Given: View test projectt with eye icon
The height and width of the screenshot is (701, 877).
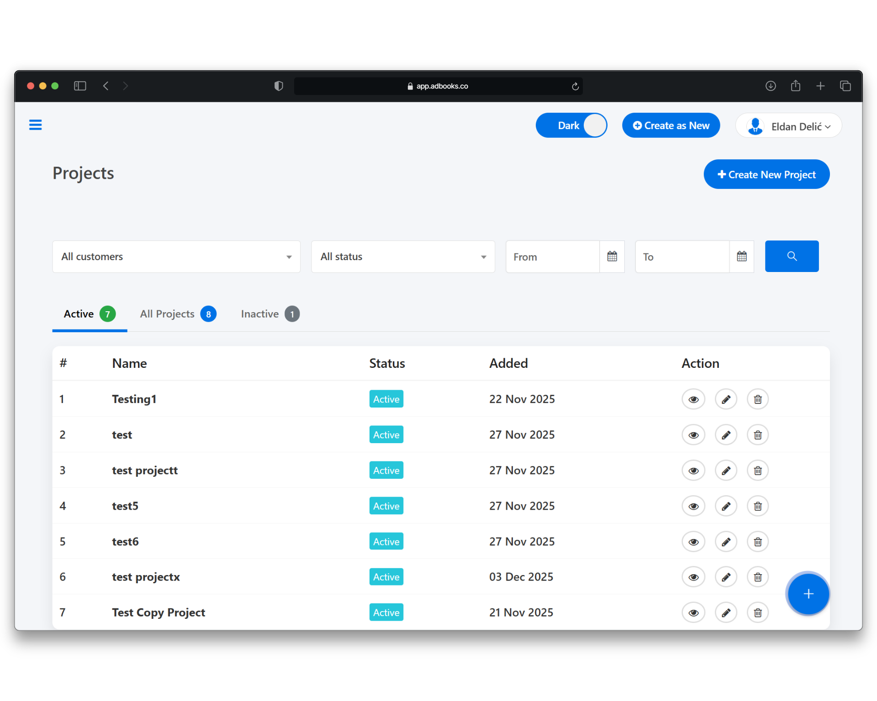Looking at the screenshot, I should pos(693,471).
